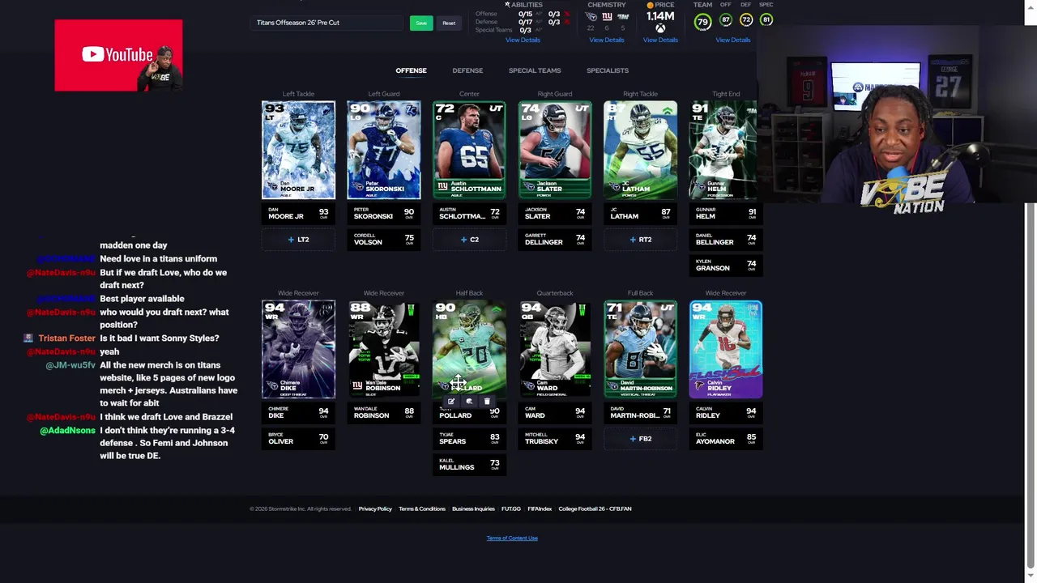1037x583 pixels.
Task: Click the 79 overall team rating circle
Action: [702, 22]
